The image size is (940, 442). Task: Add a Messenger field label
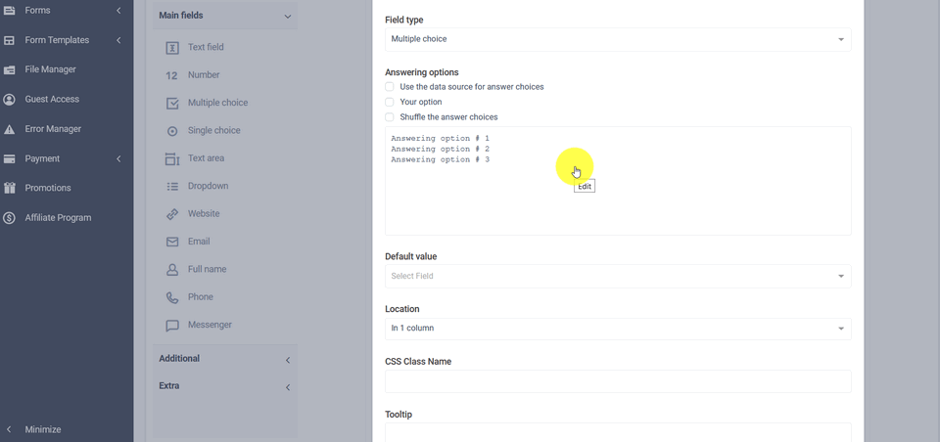pos(210,325)
